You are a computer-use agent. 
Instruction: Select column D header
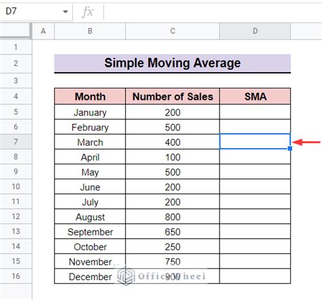(x=255, y=31)
